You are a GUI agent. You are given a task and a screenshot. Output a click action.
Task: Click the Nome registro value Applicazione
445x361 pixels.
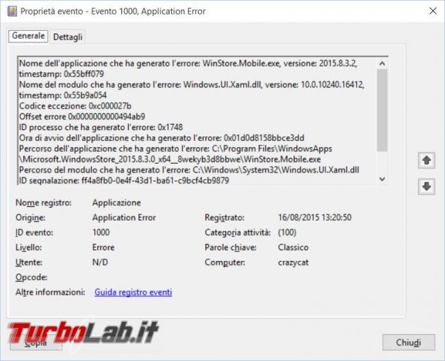tap(116, 203)
